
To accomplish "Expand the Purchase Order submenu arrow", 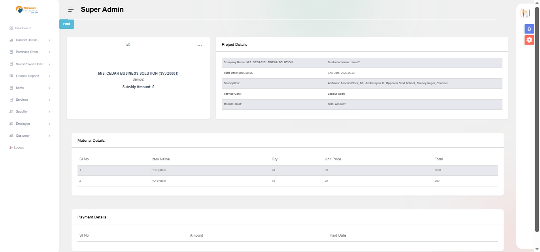I will [49, 52].
